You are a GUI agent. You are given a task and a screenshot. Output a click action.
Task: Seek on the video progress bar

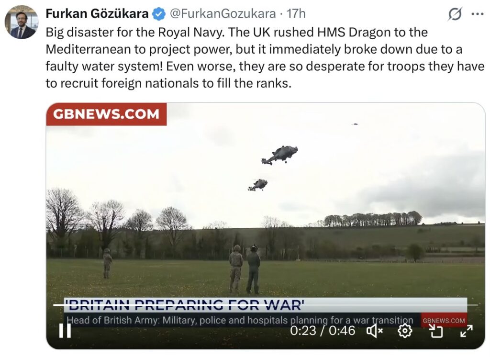[265, 305]
